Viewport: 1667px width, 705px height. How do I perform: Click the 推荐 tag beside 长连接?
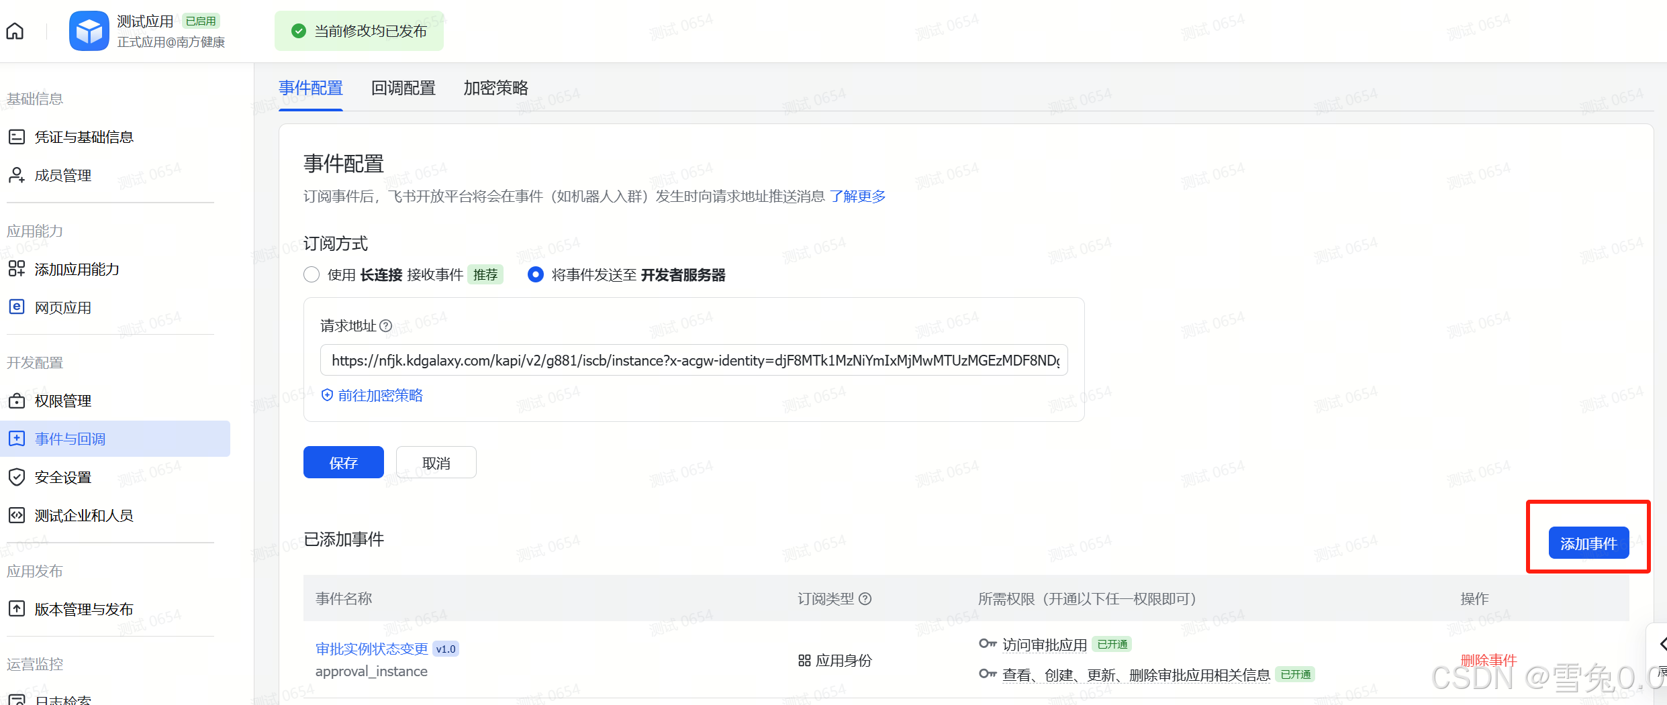click(485, 274)
